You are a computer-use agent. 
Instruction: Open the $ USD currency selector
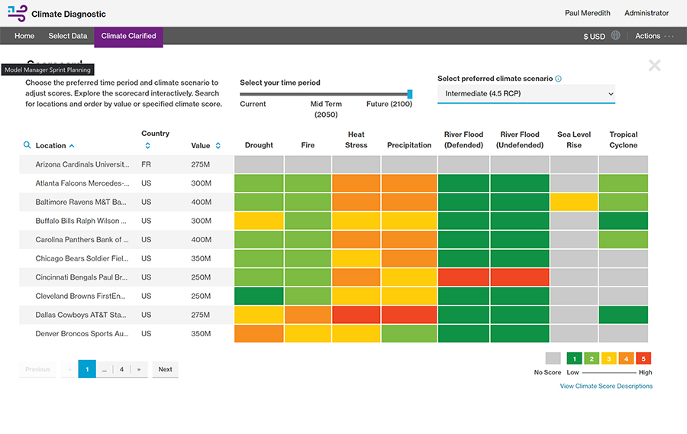594,36
